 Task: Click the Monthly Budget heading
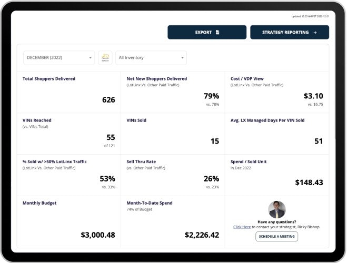[39, 203]
